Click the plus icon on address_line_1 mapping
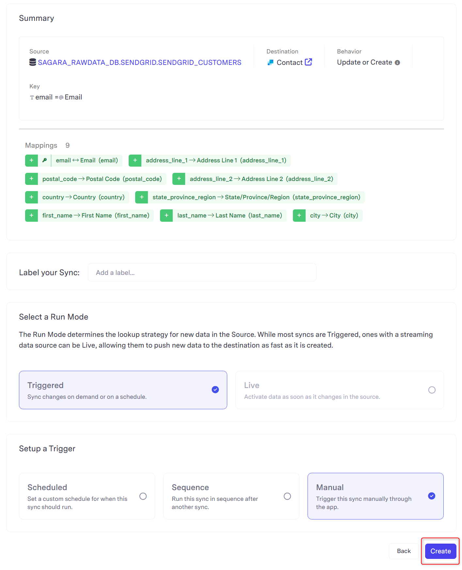Viewport: 462px width, 570px height. [135, 160]
